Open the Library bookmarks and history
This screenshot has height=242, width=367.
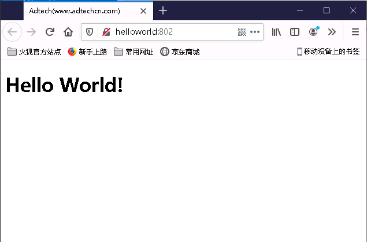point(276,32)
